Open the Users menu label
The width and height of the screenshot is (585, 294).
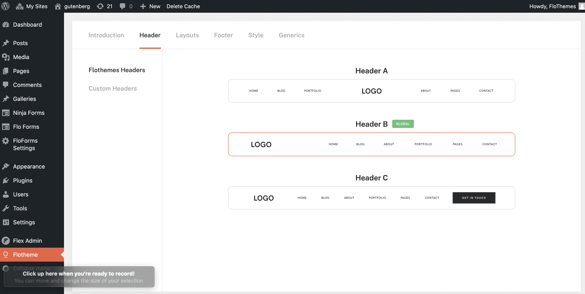tap(21, 194)
